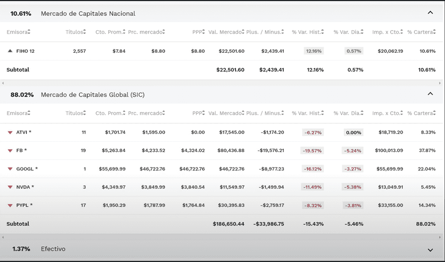The image size is (445, 262).
Task: Open the FIHO 12 holding row
Action: pos(25,51)
